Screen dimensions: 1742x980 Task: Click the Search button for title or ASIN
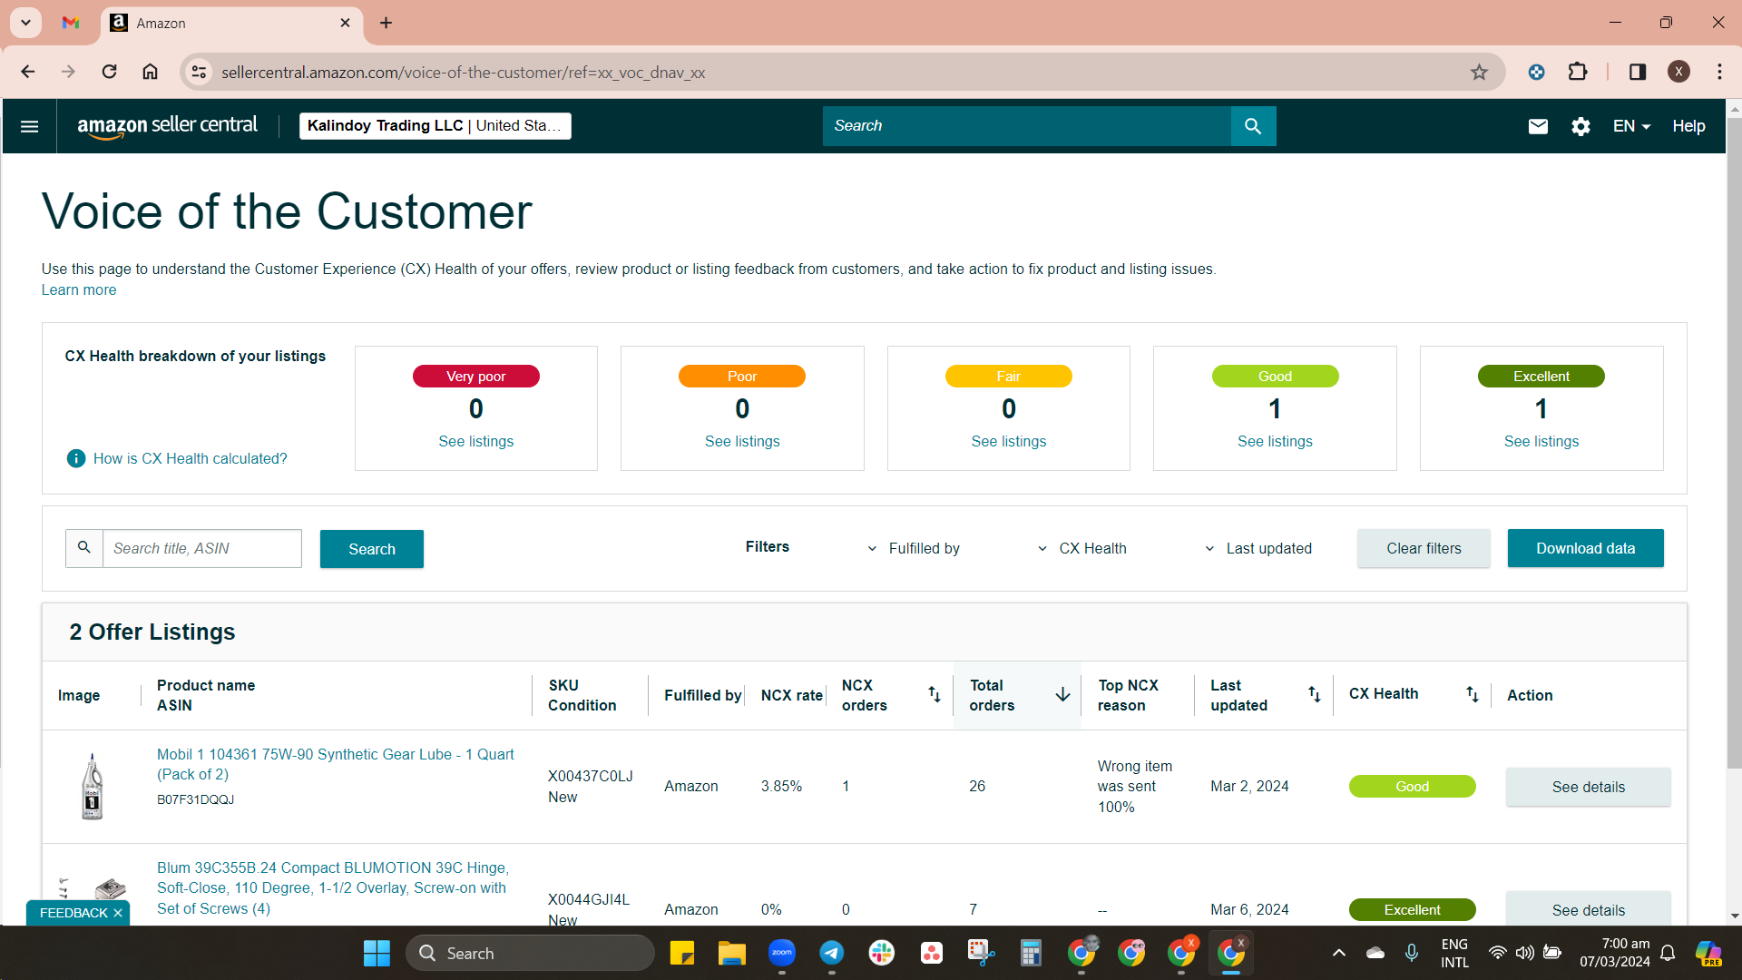[372, 549]
